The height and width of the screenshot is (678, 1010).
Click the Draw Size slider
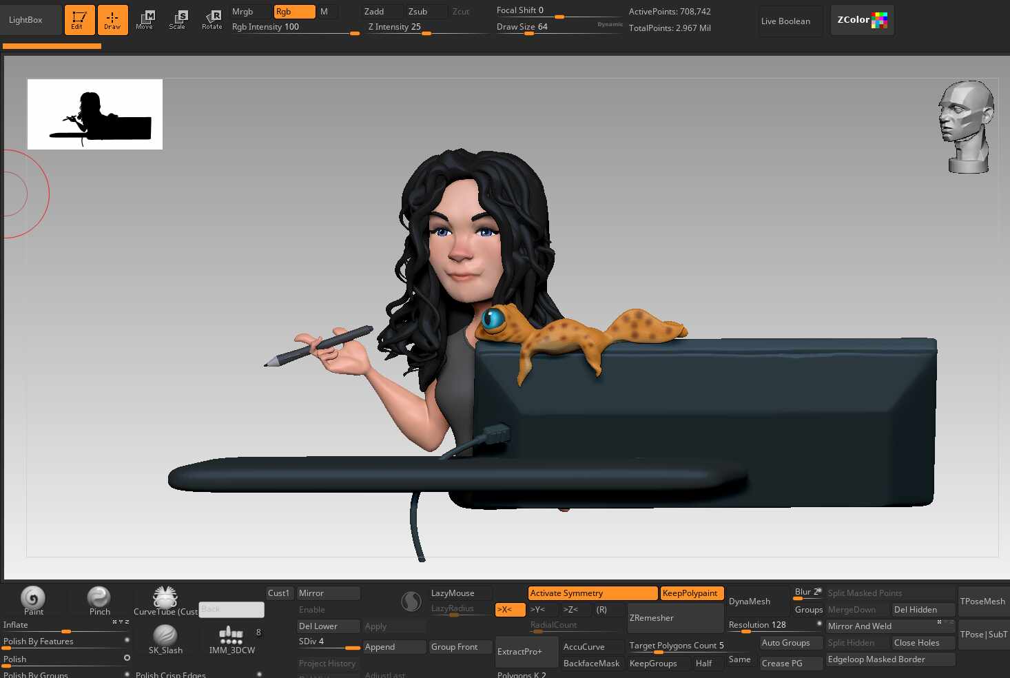coord(558,28)
